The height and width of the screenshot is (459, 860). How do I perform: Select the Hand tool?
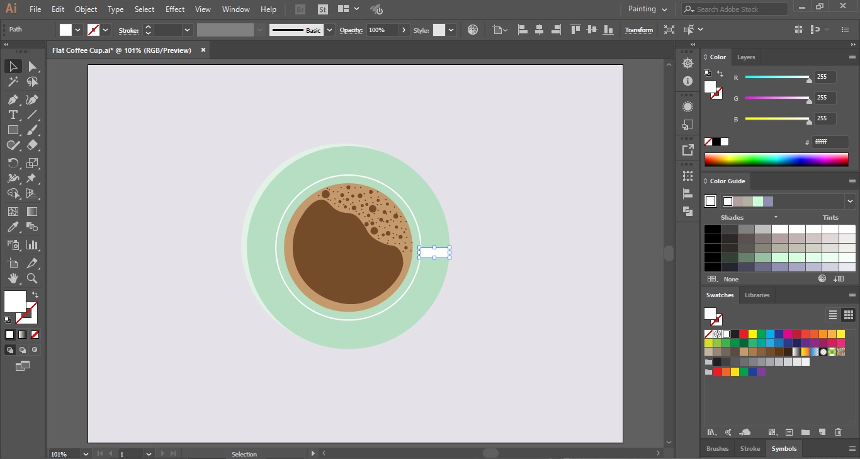point(13,279)
